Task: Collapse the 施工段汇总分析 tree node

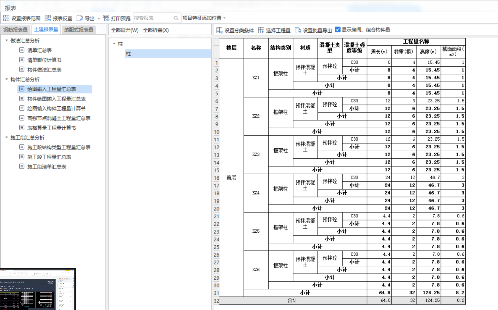Action: pyautogui.click(x=6, y=137)
